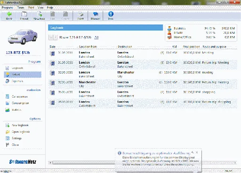The width and height of the screenshot is (241, 173).
Task: Click the Logbook blue header bar
Action: (x=105, y=28)
